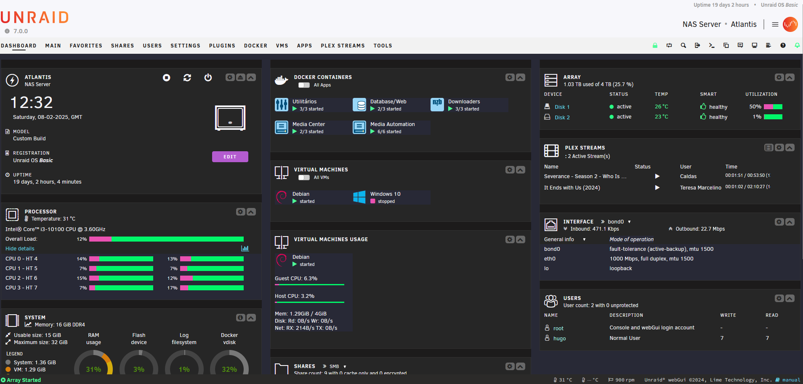Click the Array Started status text

(x=24, y=380)
